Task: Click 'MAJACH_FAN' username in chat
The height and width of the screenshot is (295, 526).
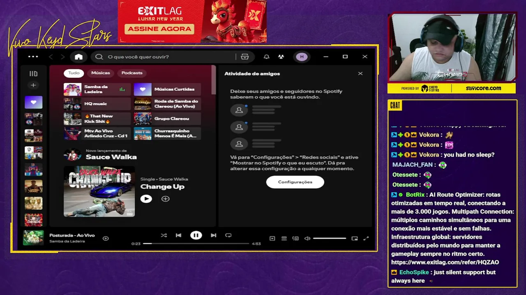Action: 413,165
